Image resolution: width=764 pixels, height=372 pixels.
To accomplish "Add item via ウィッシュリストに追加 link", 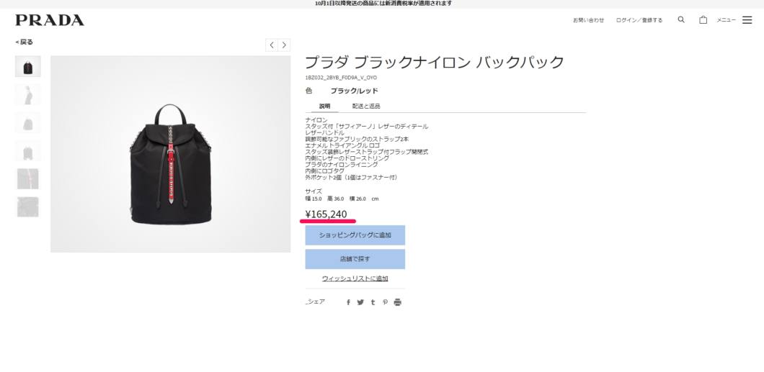I will [355, 278].
